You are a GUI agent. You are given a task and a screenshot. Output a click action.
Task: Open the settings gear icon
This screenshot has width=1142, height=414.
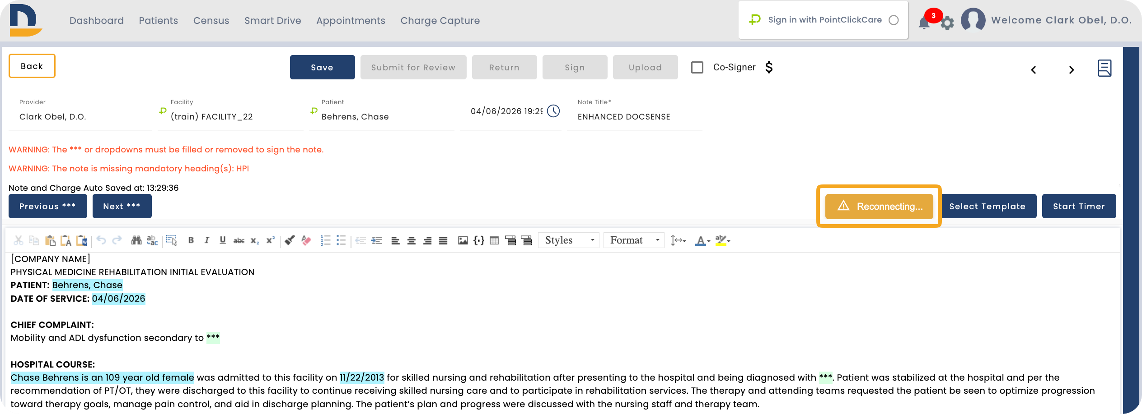(947, 23)
